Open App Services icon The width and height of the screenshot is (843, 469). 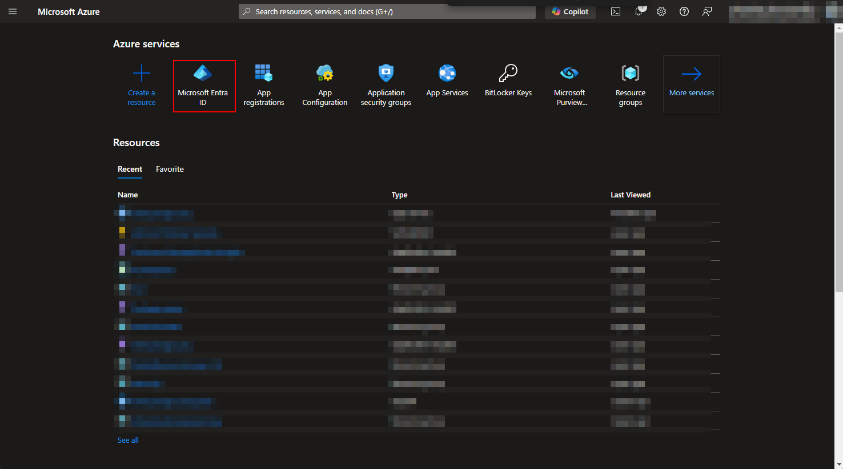pos(447,74)
